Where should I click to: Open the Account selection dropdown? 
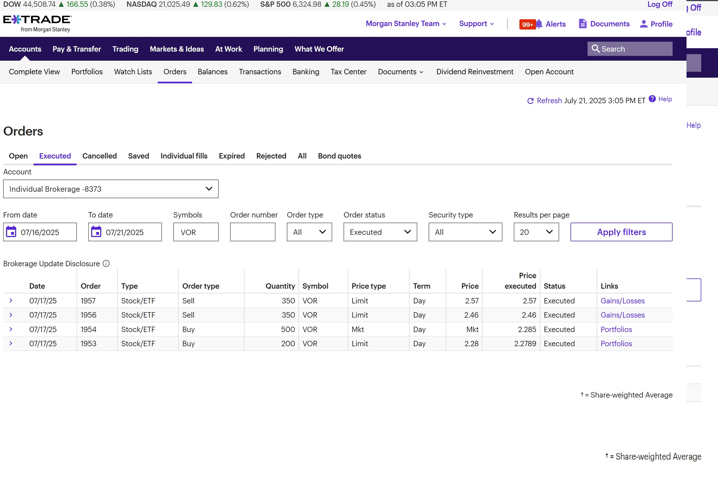tap(111, 189)
